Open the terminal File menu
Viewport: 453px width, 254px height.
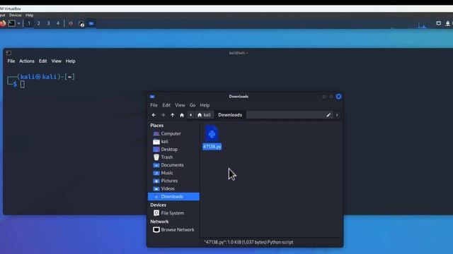pyautogui.click(x=11, y=61)
